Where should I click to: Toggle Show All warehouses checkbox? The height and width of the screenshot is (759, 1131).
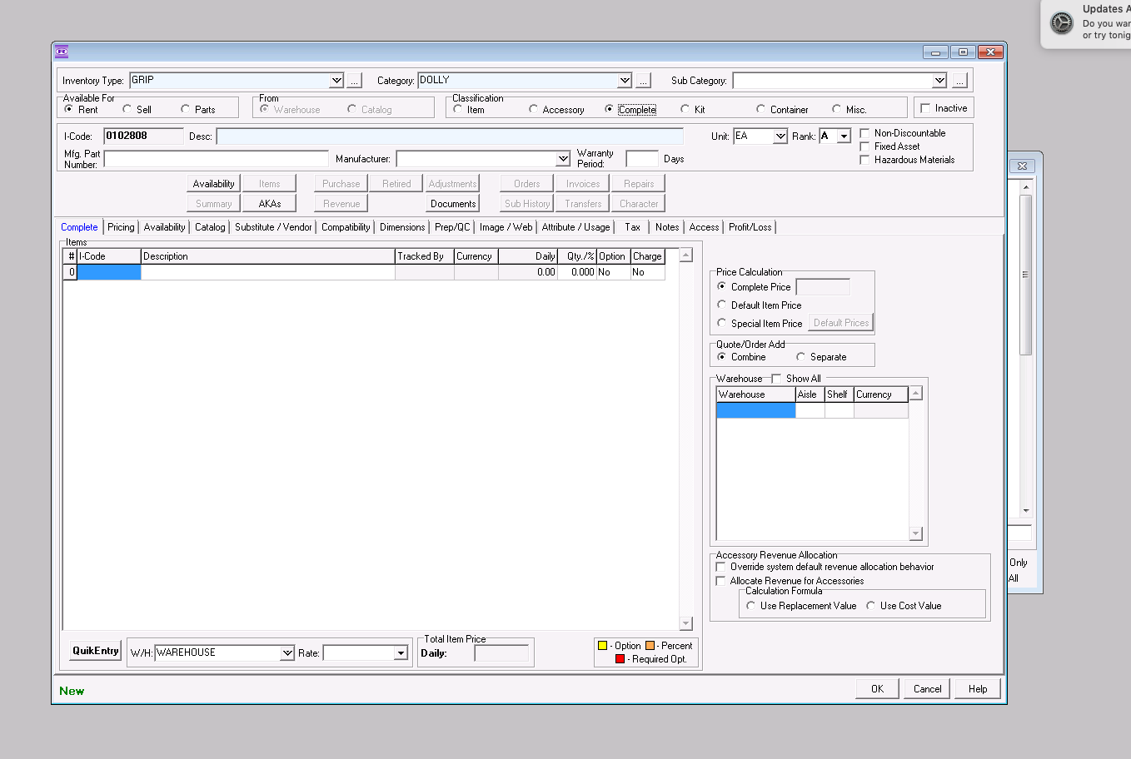(x=776, y=379)
